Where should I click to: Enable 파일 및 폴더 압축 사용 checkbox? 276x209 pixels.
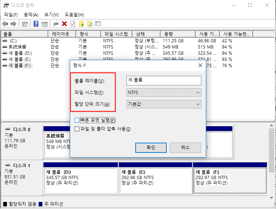[77, 129]
